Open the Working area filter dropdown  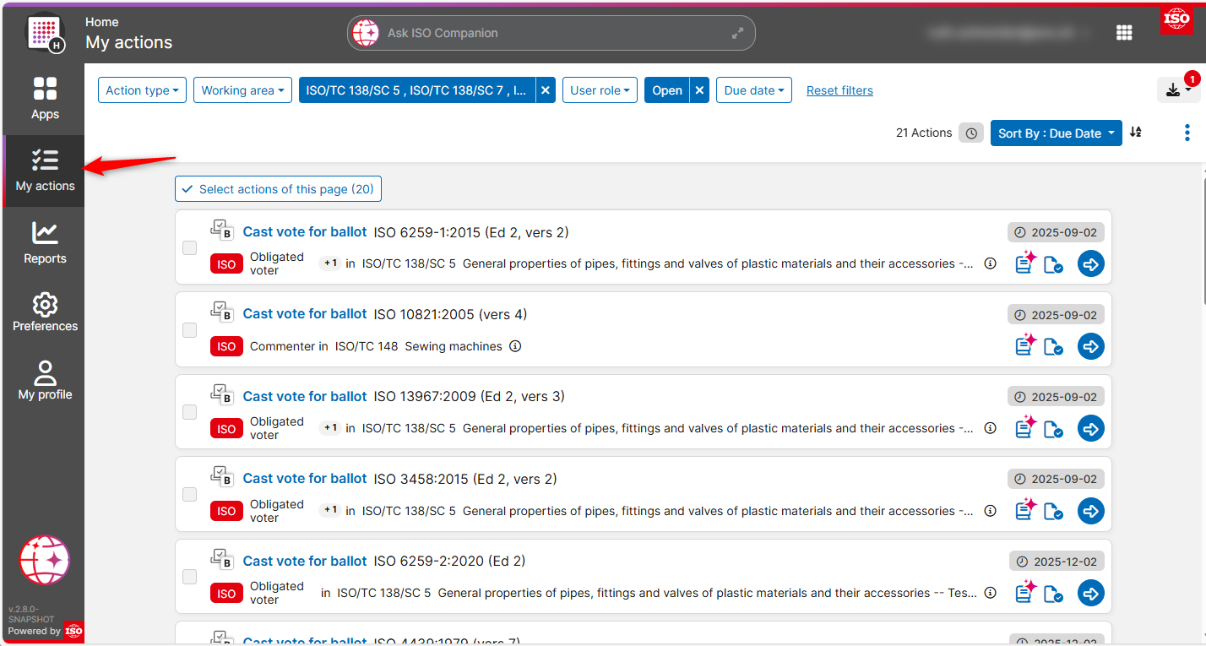point(242,90)
